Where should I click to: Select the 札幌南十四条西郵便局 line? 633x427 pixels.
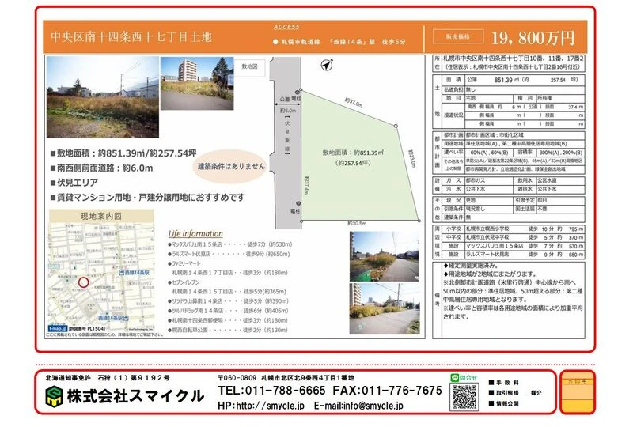click(x=228, y=320)
